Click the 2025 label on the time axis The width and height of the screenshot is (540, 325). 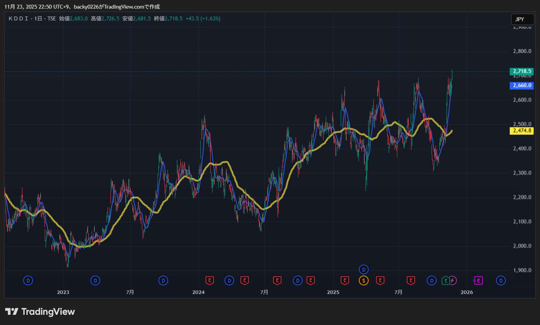tap(333, 292)
